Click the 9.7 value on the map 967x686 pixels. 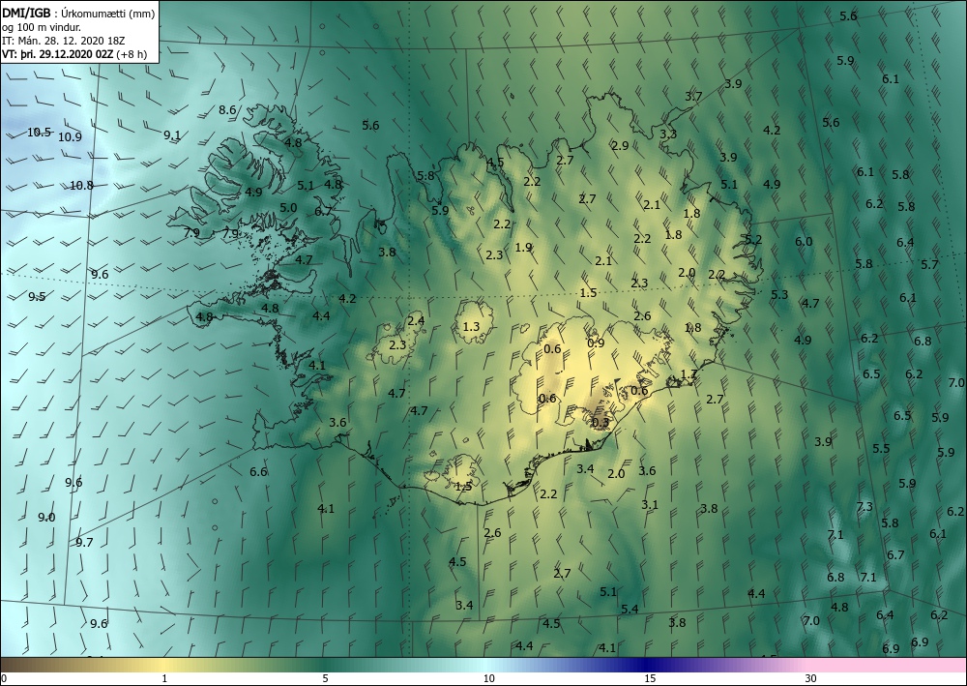[x=84, y=542]
